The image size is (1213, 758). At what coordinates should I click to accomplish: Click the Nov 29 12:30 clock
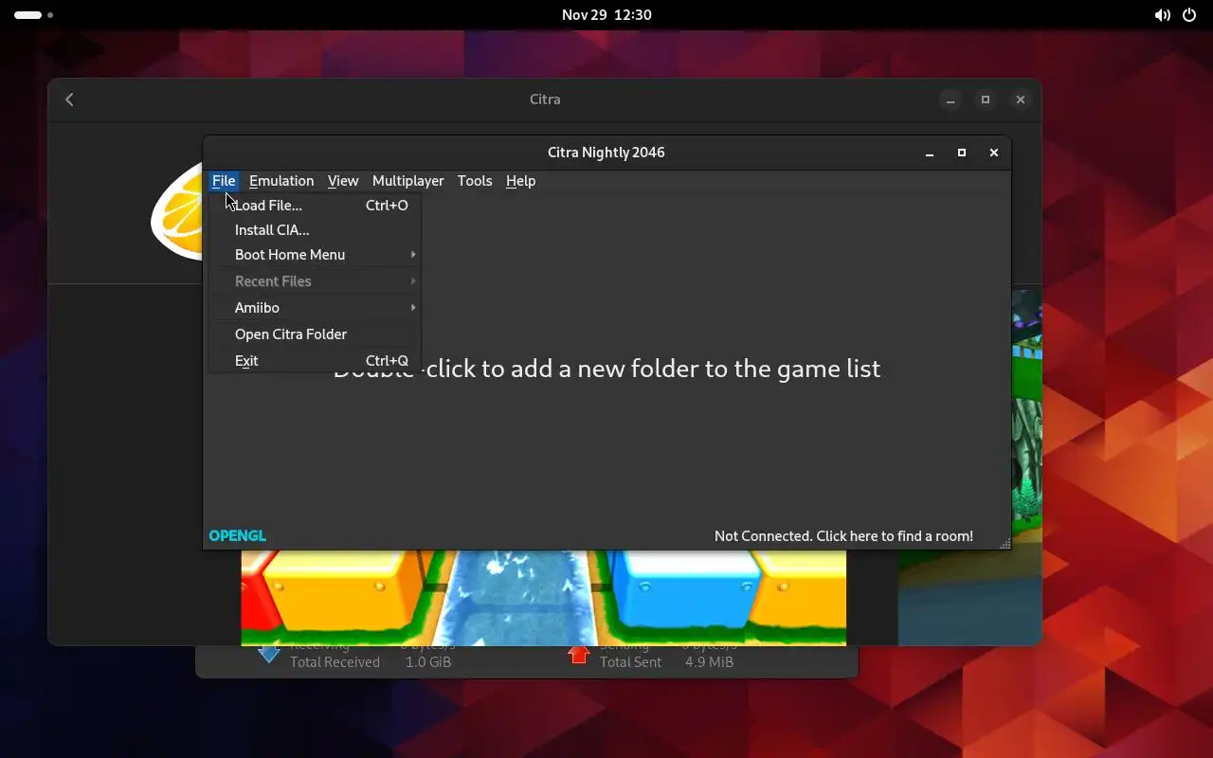pyautogui.click(x=606, y=15)
